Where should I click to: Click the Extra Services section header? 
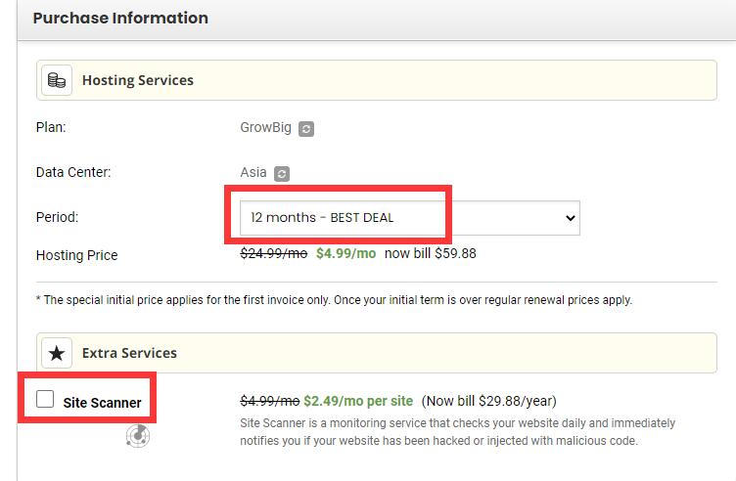[x=129, y=352]
